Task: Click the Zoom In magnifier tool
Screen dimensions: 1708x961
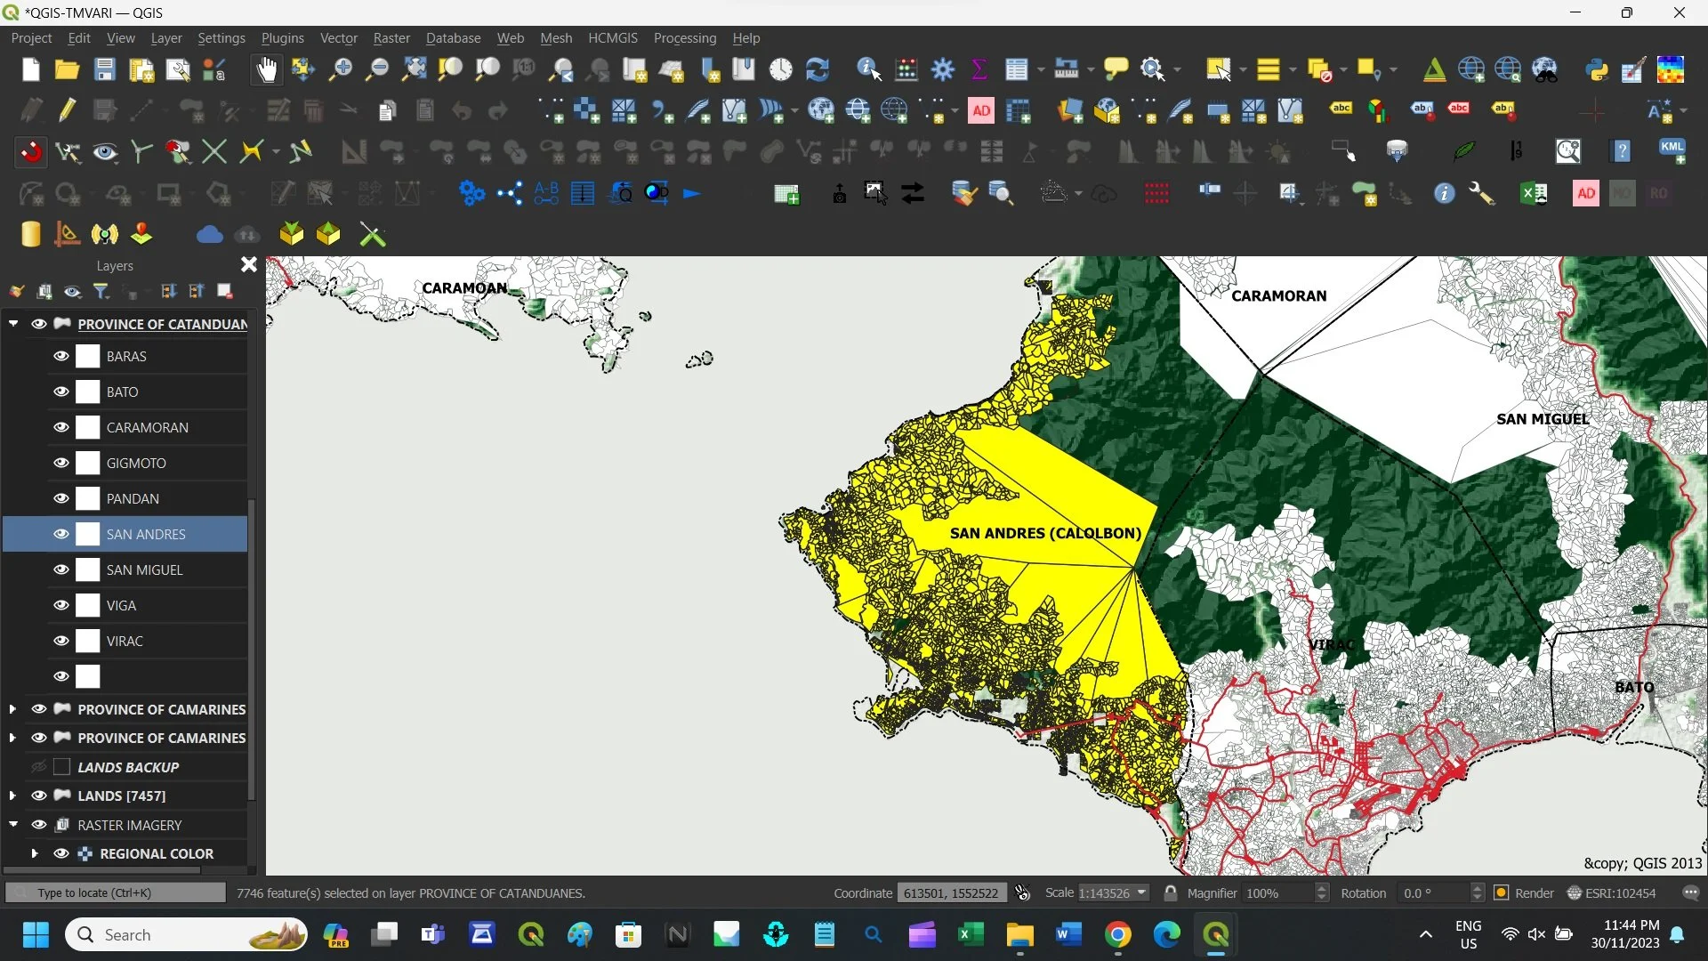Action: click(x=340, y=69)
